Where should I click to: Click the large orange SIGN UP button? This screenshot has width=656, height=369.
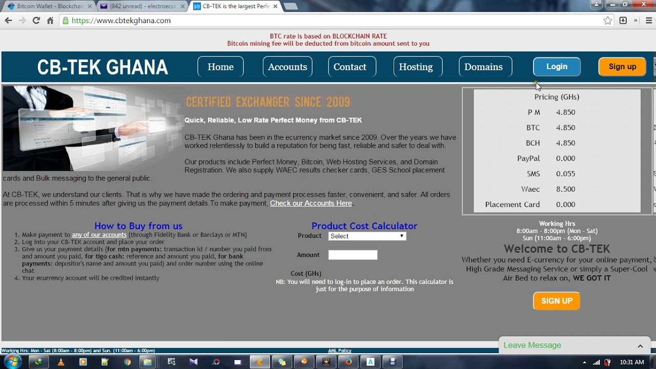point(557,301)
